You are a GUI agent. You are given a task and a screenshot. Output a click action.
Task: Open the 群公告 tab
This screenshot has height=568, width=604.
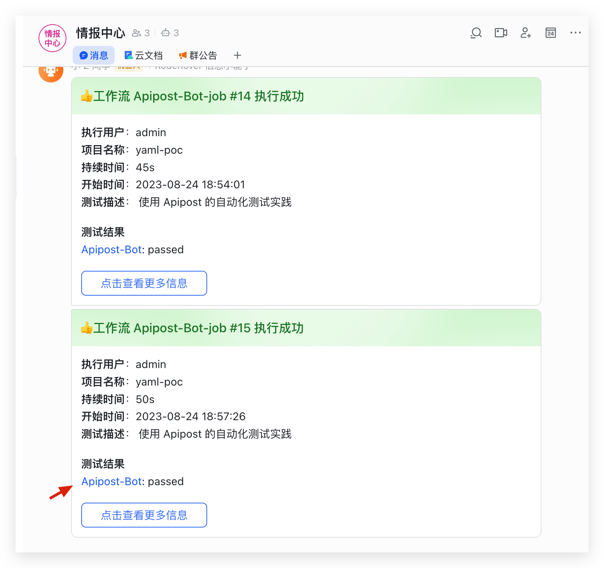click(198, 56)
